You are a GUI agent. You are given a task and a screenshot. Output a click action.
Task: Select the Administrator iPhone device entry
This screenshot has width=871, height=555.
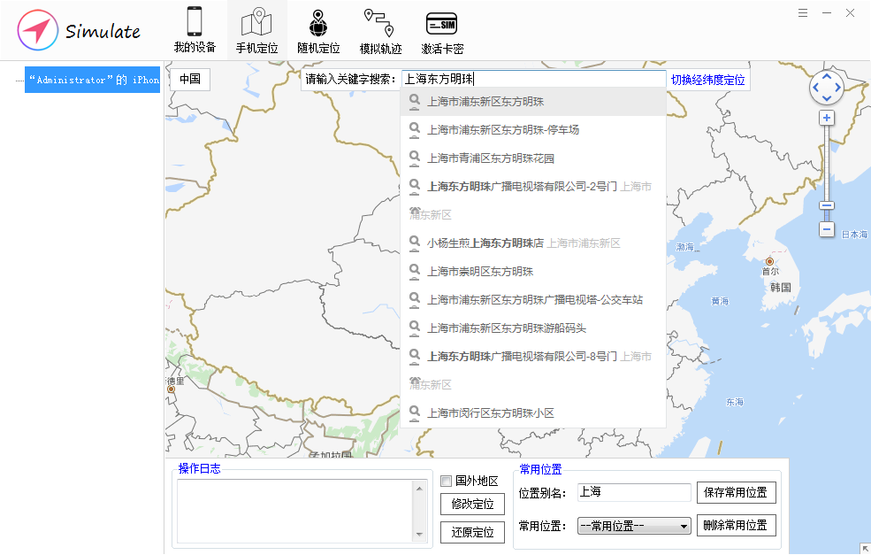tap(92, 80)
